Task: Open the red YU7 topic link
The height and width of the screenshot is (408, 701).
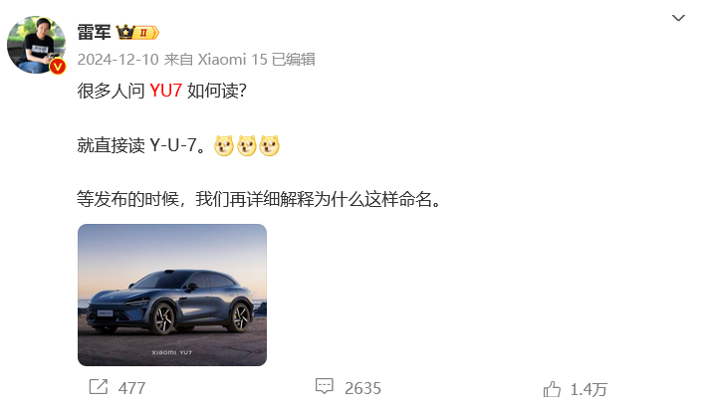Action: pyautogui.click(x=165, y=91)
